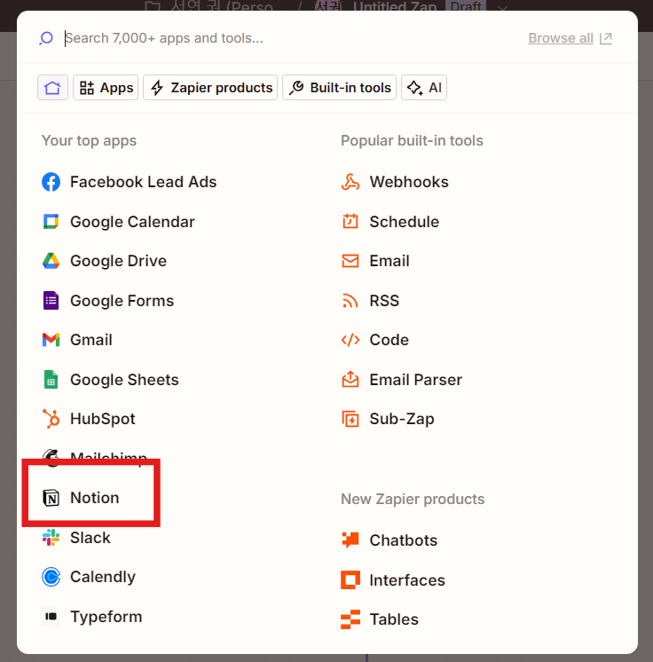Viewport: 653px width, 662px height.
Task: Click the RSS feed icon
Action: point(350,301)
